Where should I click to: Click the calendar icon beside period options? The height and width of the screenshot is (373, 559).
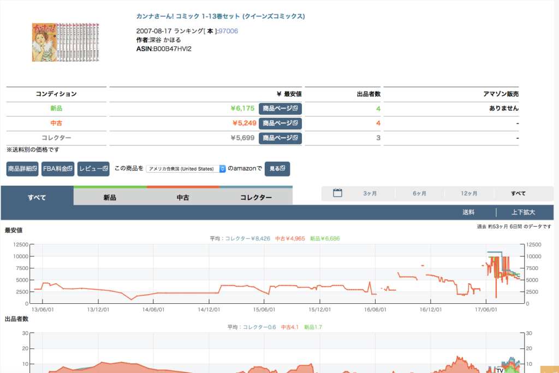(337, 193)
